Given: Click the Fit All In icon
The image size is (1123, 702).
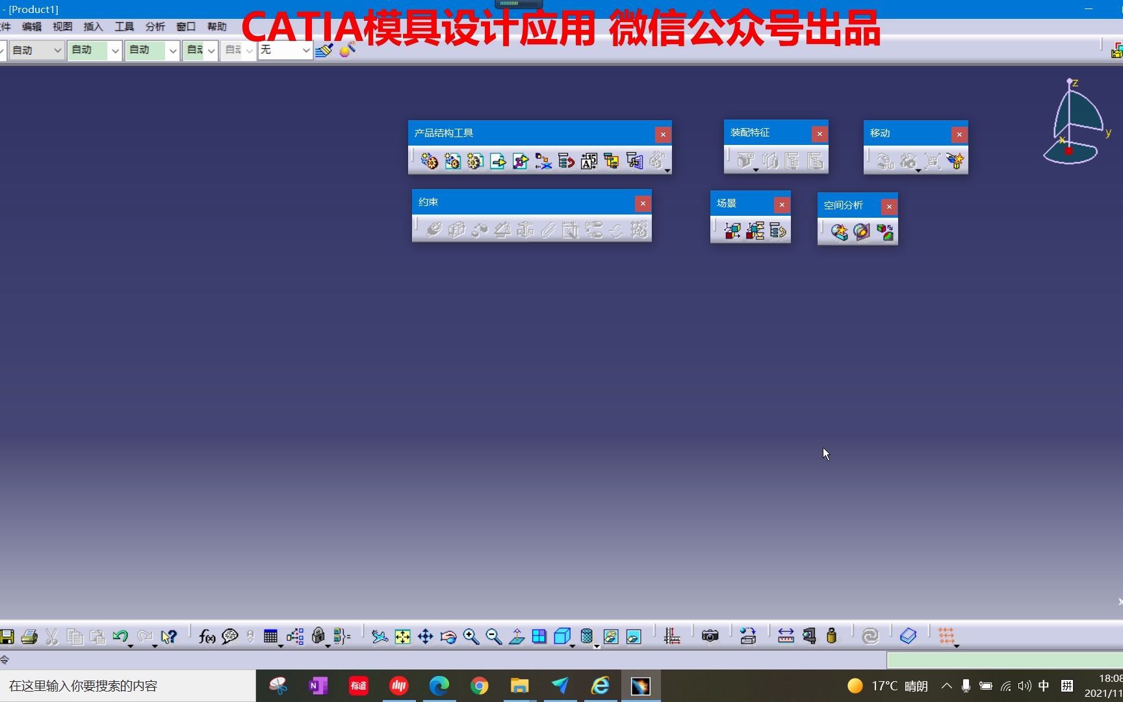Looking at the screenshot, I should [402, 636].
